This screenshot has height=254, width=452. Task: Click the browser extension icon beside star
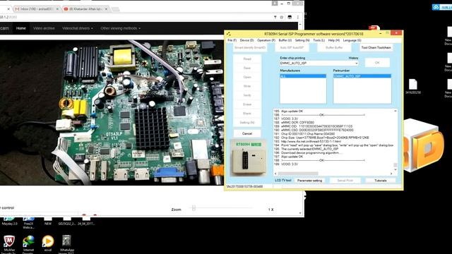[x=290, y=17]
